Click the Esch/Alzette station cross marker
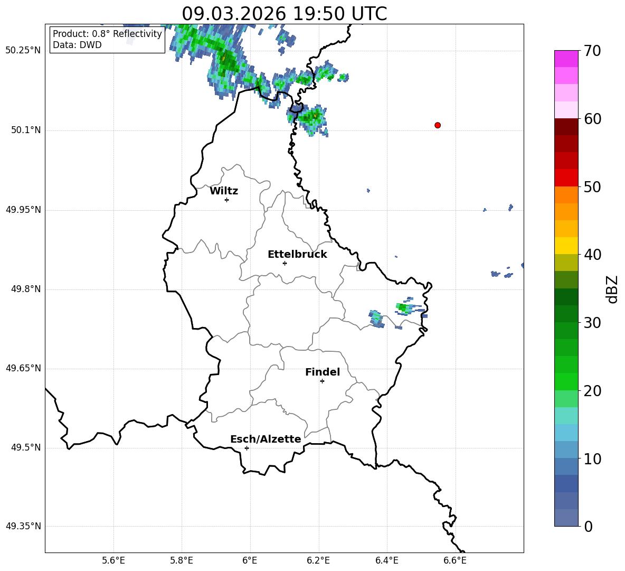This screenshot has height=571, width=625. pos(247,448)
